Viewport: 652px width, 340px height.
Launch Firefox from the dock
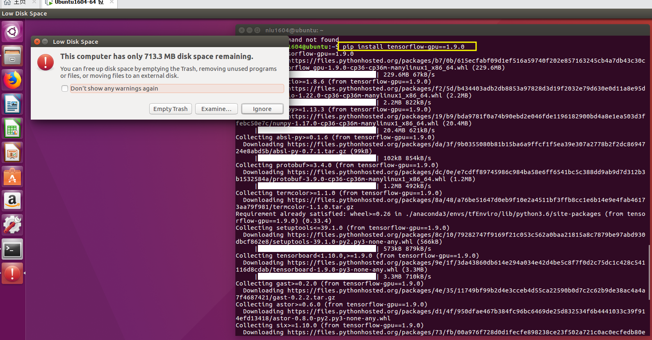point(12,80)
